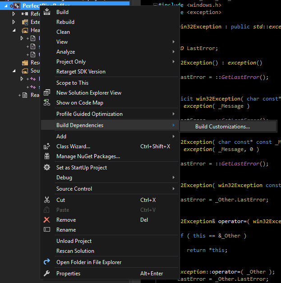Collapse the Source Files folder node

point(14,71)
